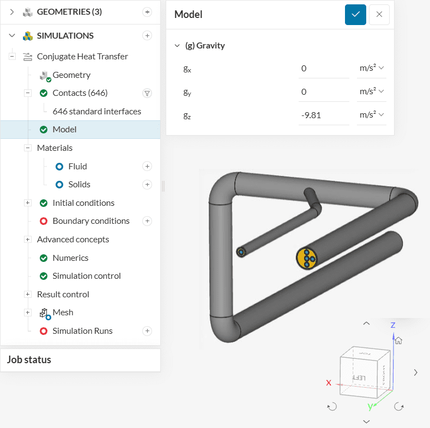This screenshot has height=428, width=430.
Task: Add a Solids material with plus icon
Action: point(147,185)
